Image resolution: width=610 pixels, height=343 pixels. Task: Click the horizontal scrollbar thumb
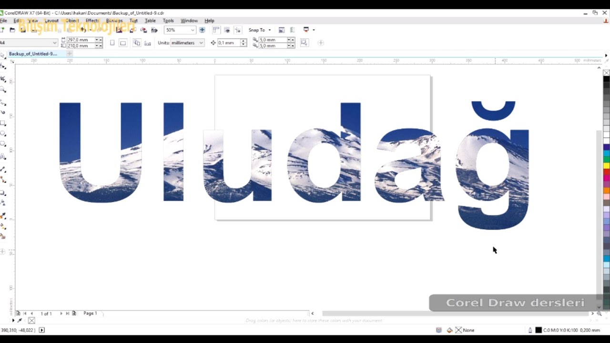pos(456,313)
